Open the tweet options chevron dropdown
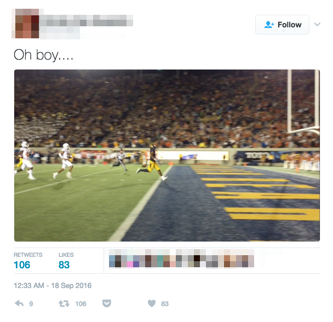 pos(317,24)
